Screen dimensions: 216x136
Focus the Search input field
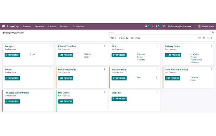[160, 33]
